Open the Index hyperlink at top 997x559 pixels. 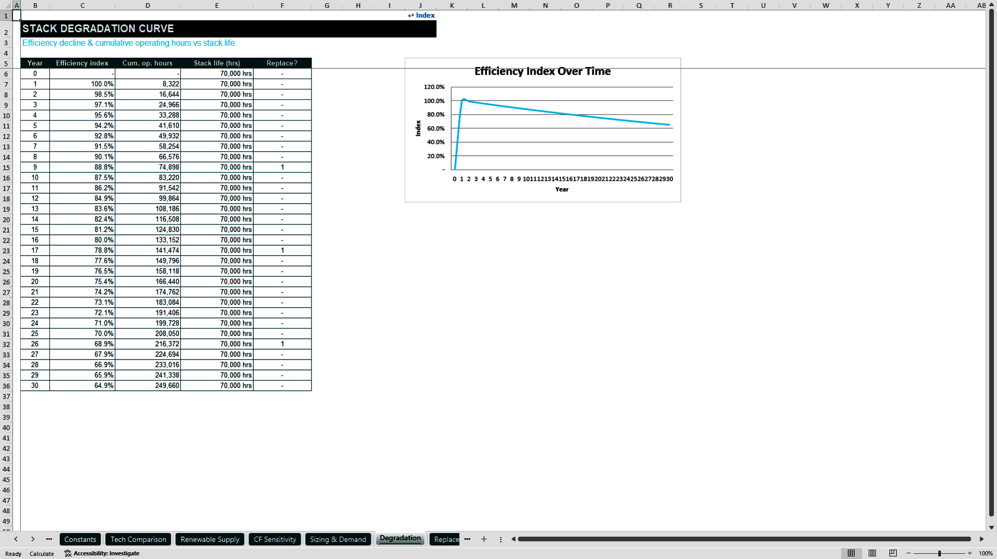421,15
